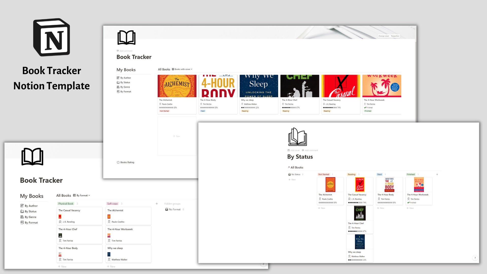
Task: Select the By Format menu item
Action: pyautogui.click(x=31, y=222)
